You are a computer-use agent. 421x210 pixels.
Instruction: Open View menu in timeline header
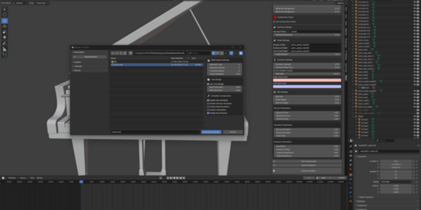coord(32,178)
